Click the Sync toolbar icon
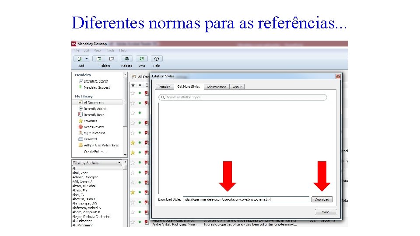The width and height of the screenshot is (420, 236). tap(141, 59)
